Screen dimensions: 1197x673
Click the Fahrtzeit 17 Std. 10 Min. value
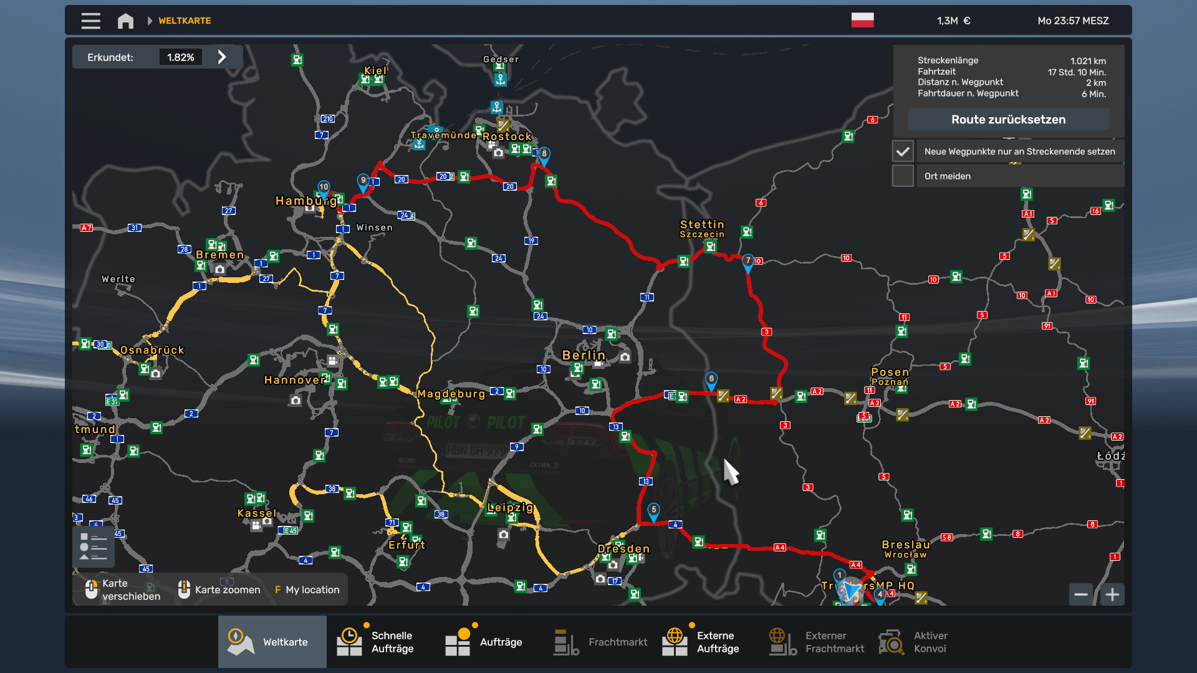click(x=1077, y=72)
